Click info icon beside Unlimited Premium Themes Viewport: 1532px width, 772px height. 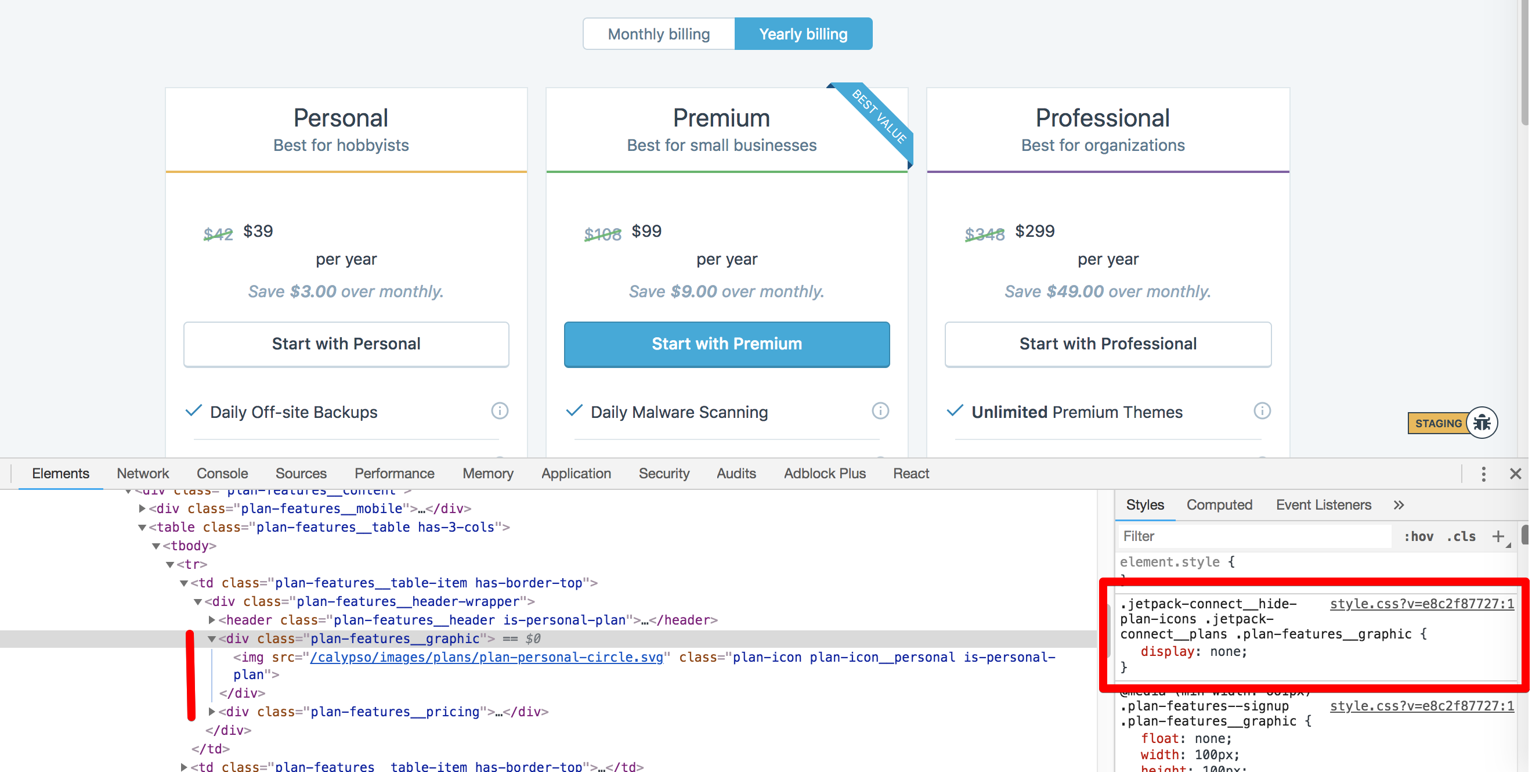(x=1263, y=410)
